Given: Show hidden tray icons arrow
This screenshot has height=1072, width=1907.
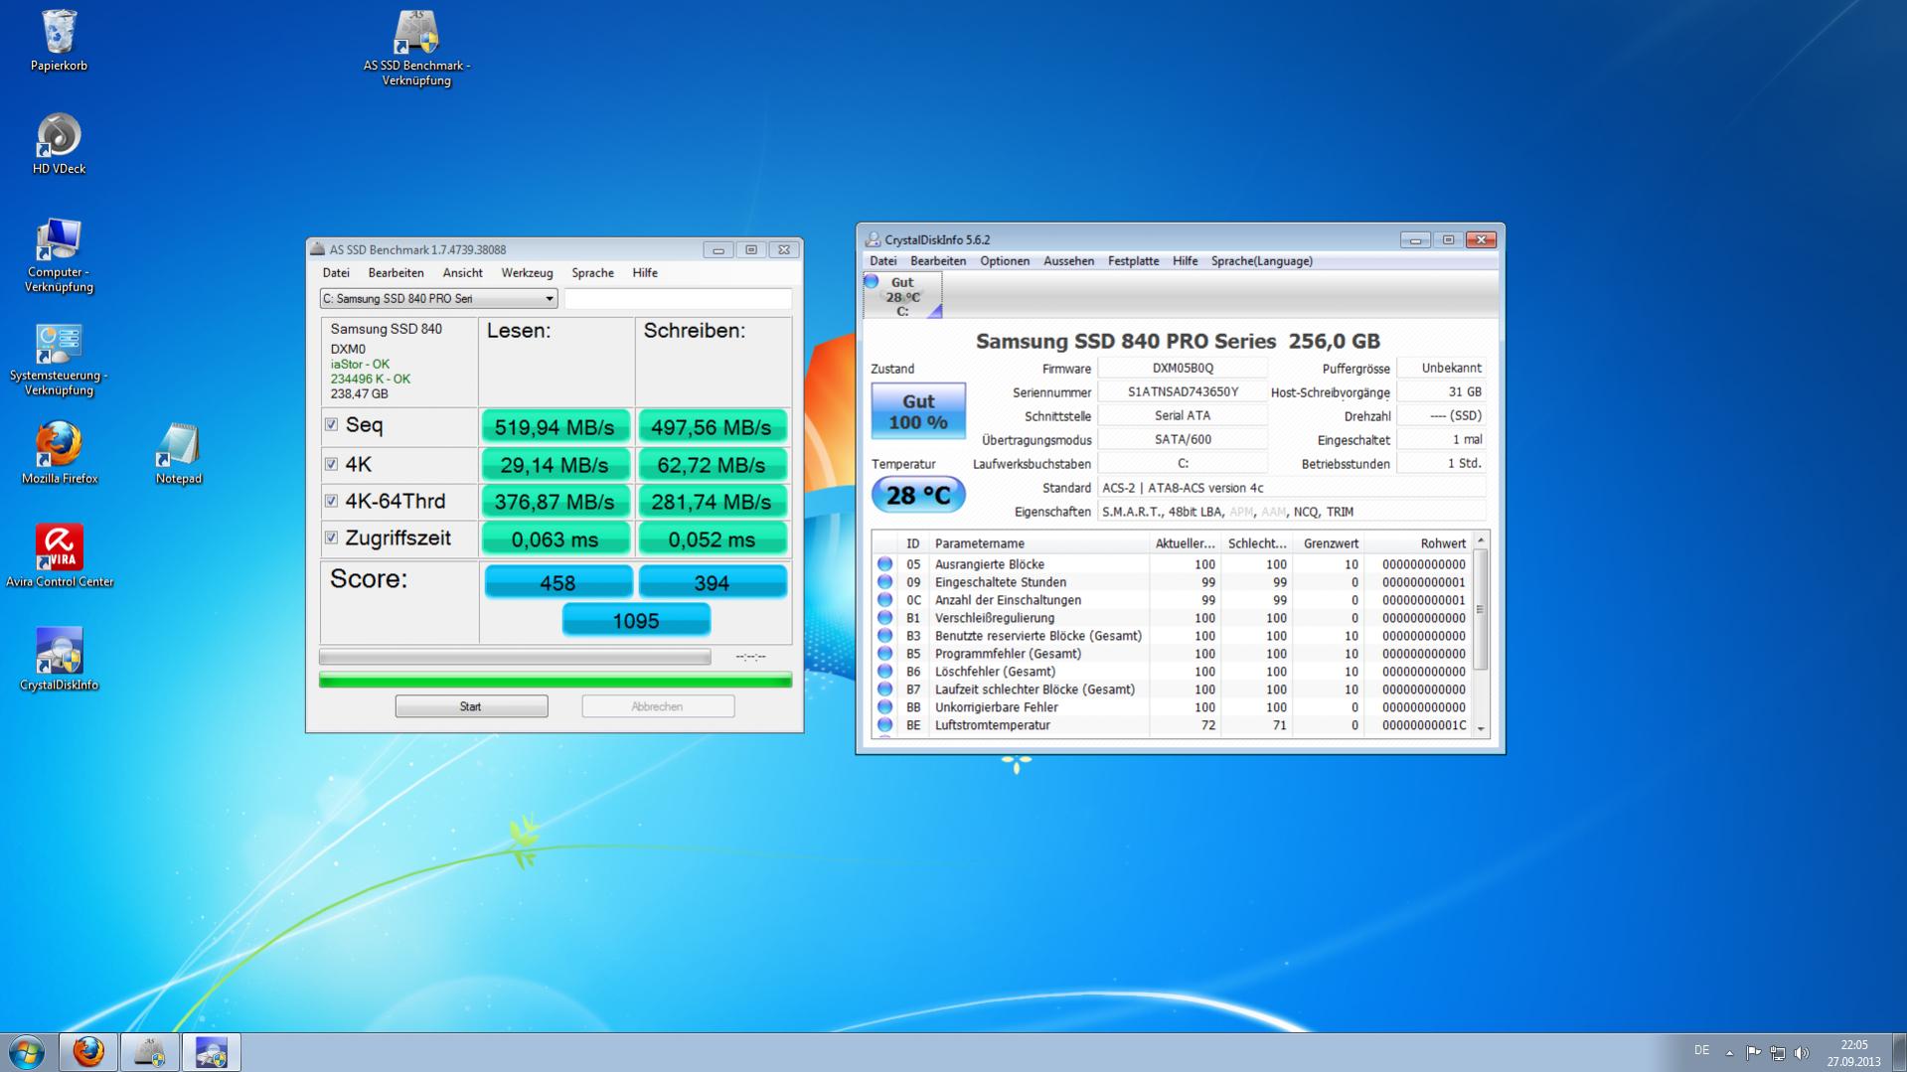Looking at the screenshot, I should 1729,1052.
